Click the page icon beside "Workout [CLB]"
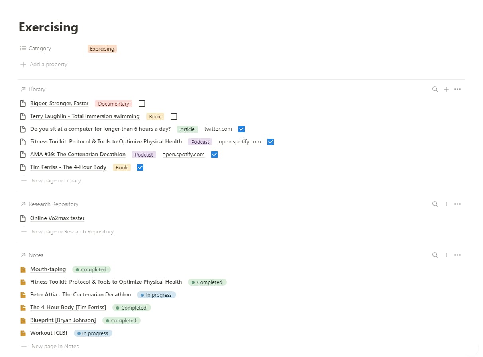 (23, 333)
